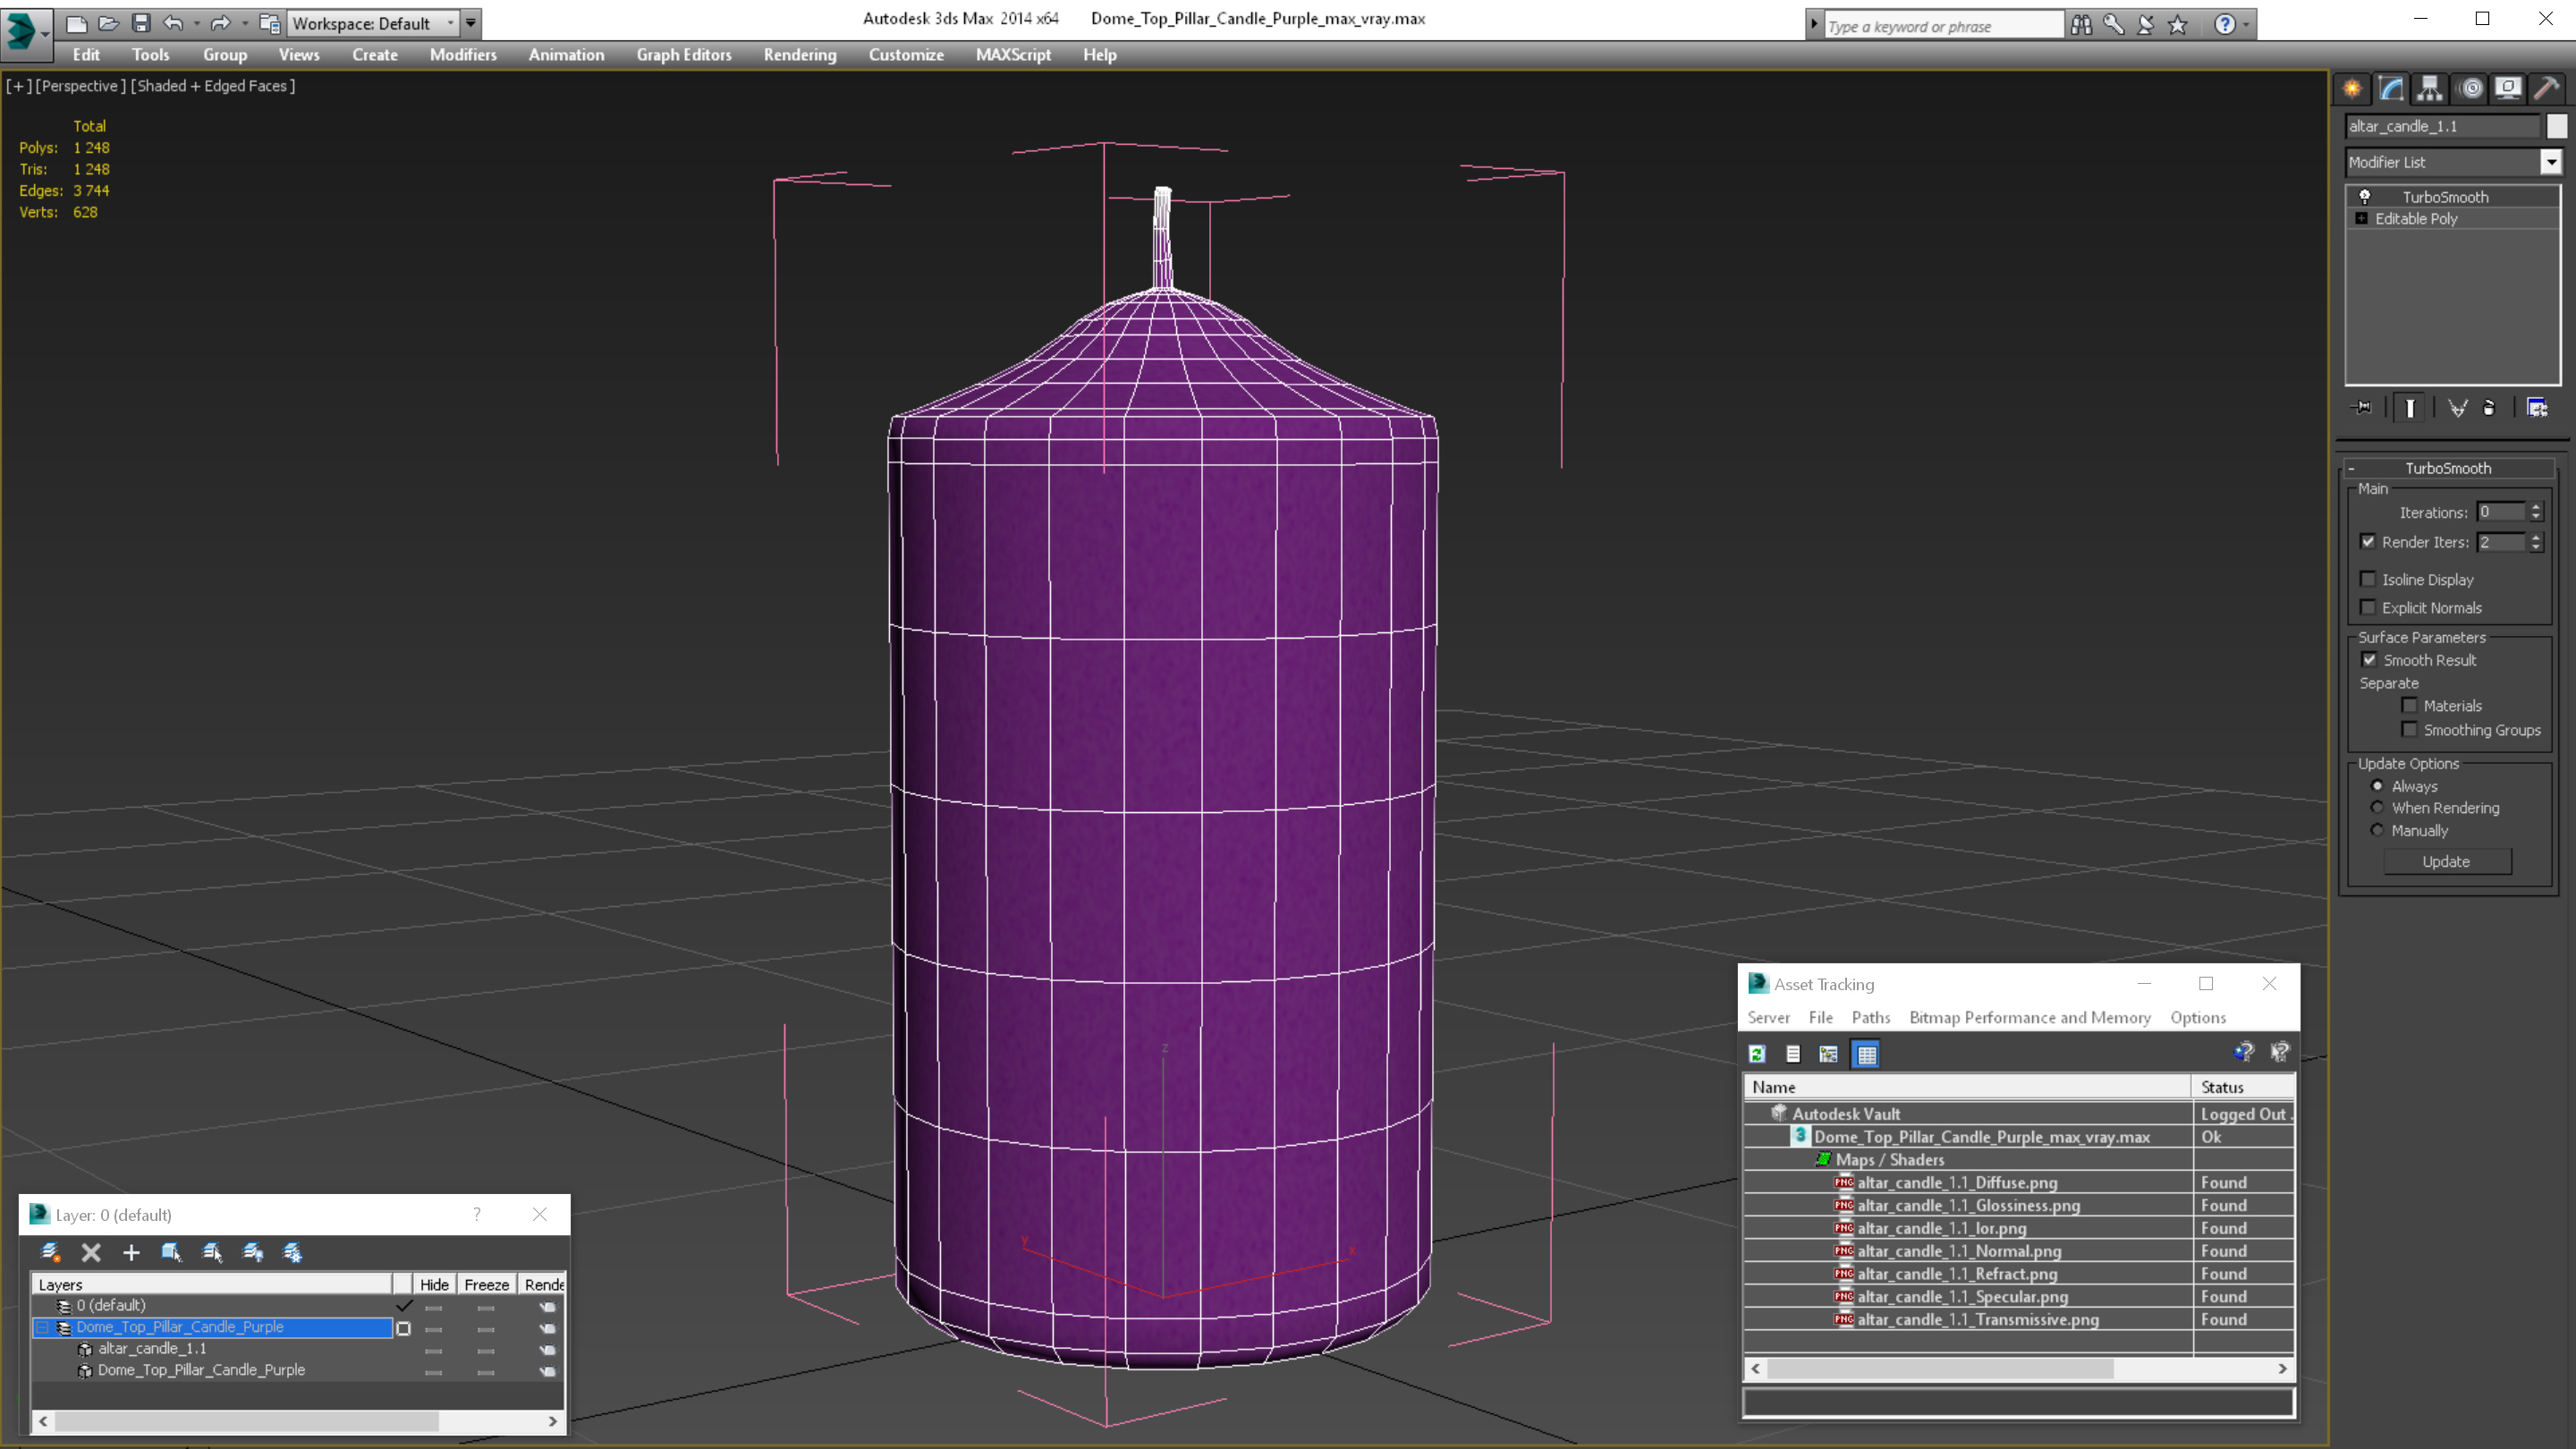2576x1449 pixels.
Task: Open the Rendering menu
Action: [x=799, y=55]
